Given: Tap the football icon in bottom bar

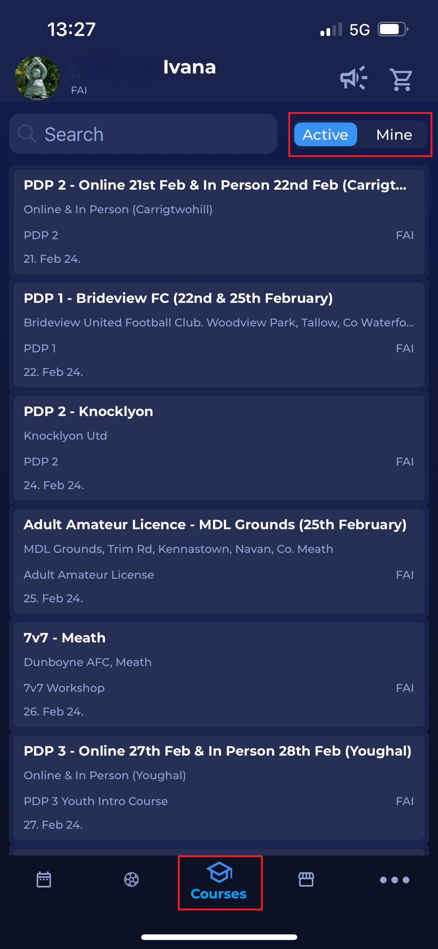Looking at the screenshot, I should click(131, 879).
